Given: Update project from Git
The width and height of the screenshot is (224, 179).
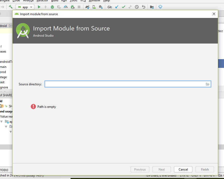Looking at the screenshot, I should [116, 7].
